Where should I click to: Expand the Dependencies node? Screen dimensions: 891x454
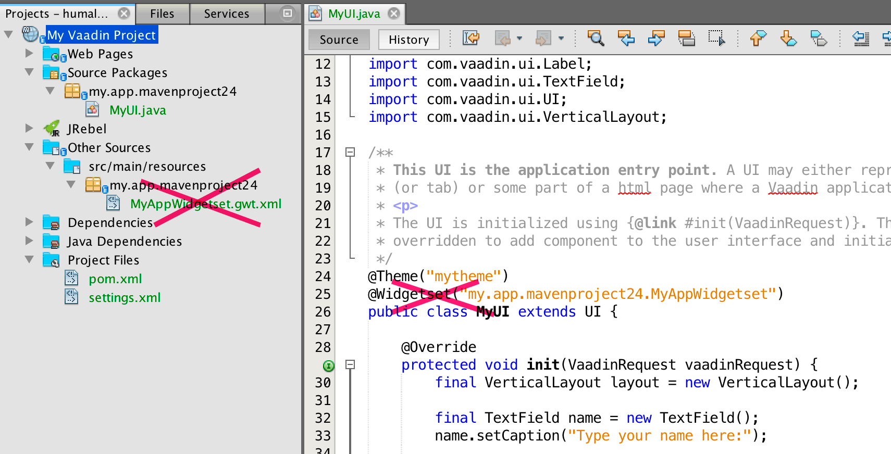[29, 222]
